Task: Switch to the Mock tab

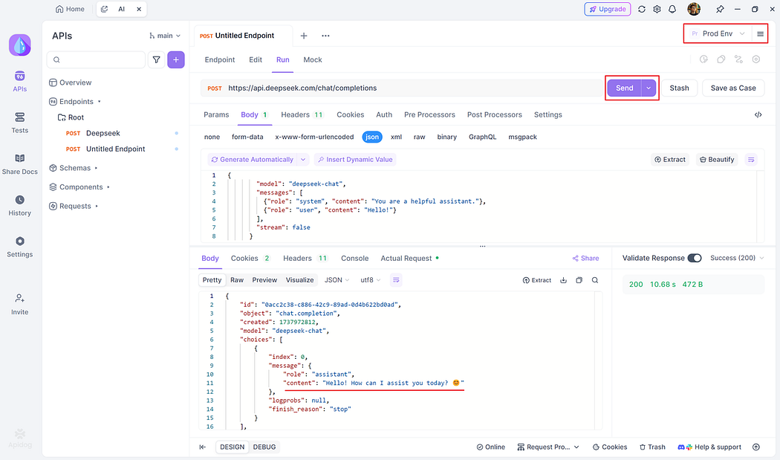Action: click(x=313, y=59)
